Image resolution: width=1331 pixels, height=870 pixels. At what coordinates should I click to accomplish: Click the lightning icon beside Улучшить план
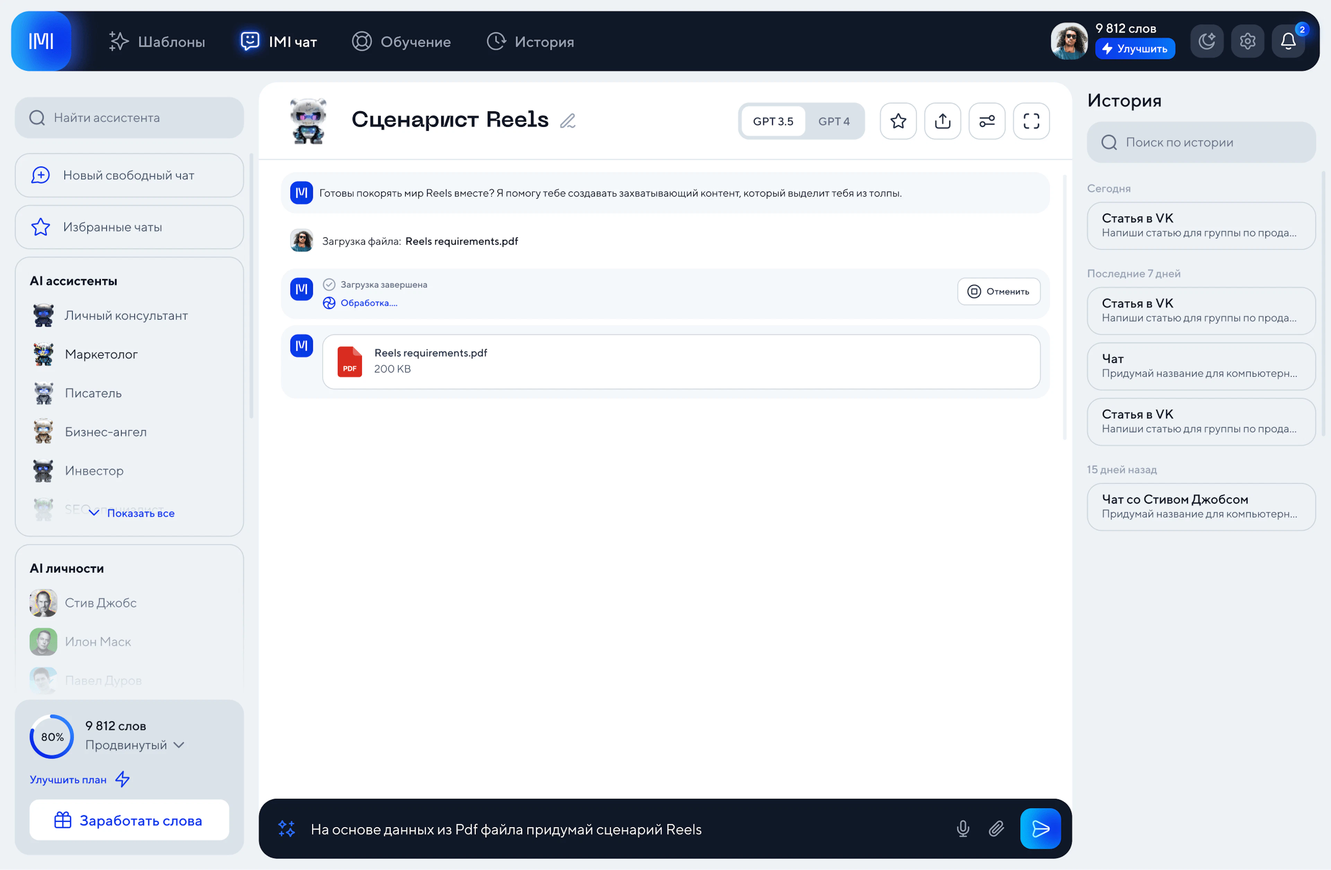click(x=122, y=779)
